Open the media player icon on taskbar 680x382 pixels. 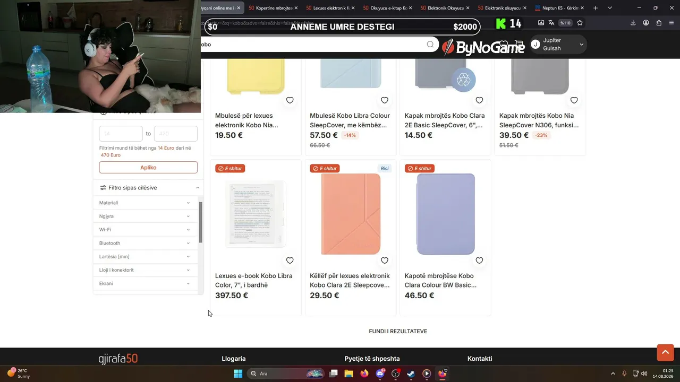(x=427, y=374)
